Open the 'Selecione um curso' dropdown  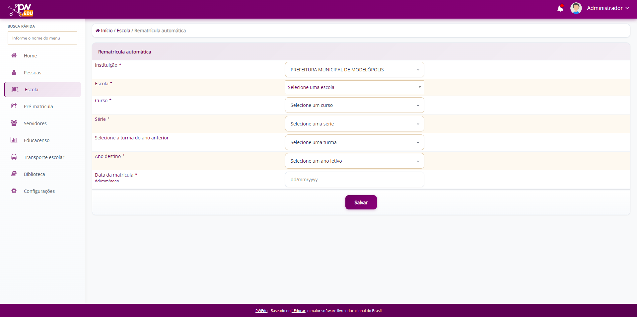click(354, 105)
